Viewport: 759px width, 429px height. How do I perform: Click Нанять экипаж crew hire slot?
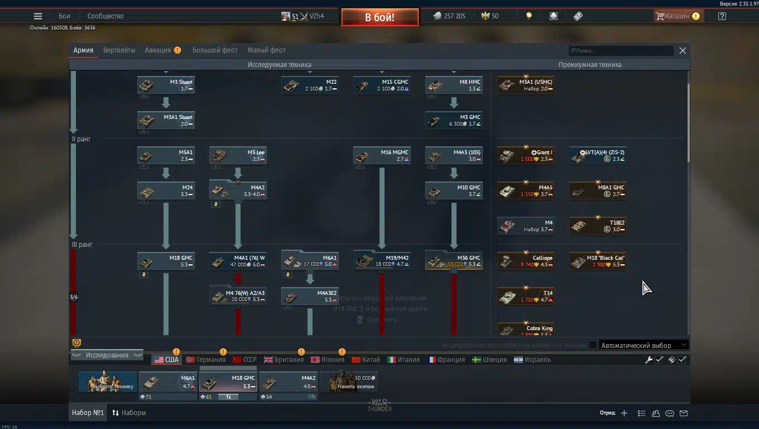tap(349, 382)
